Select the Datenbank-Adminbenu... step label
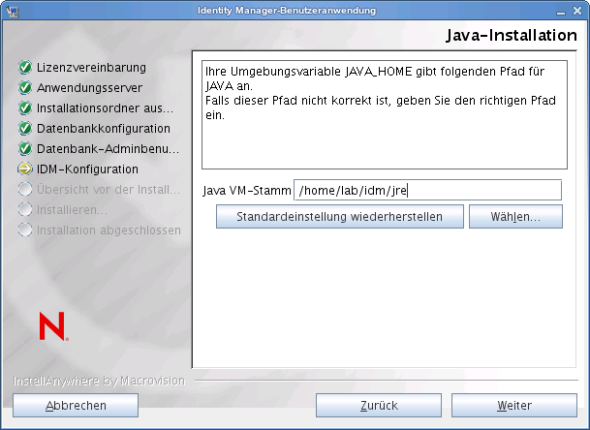 (108, 148)
